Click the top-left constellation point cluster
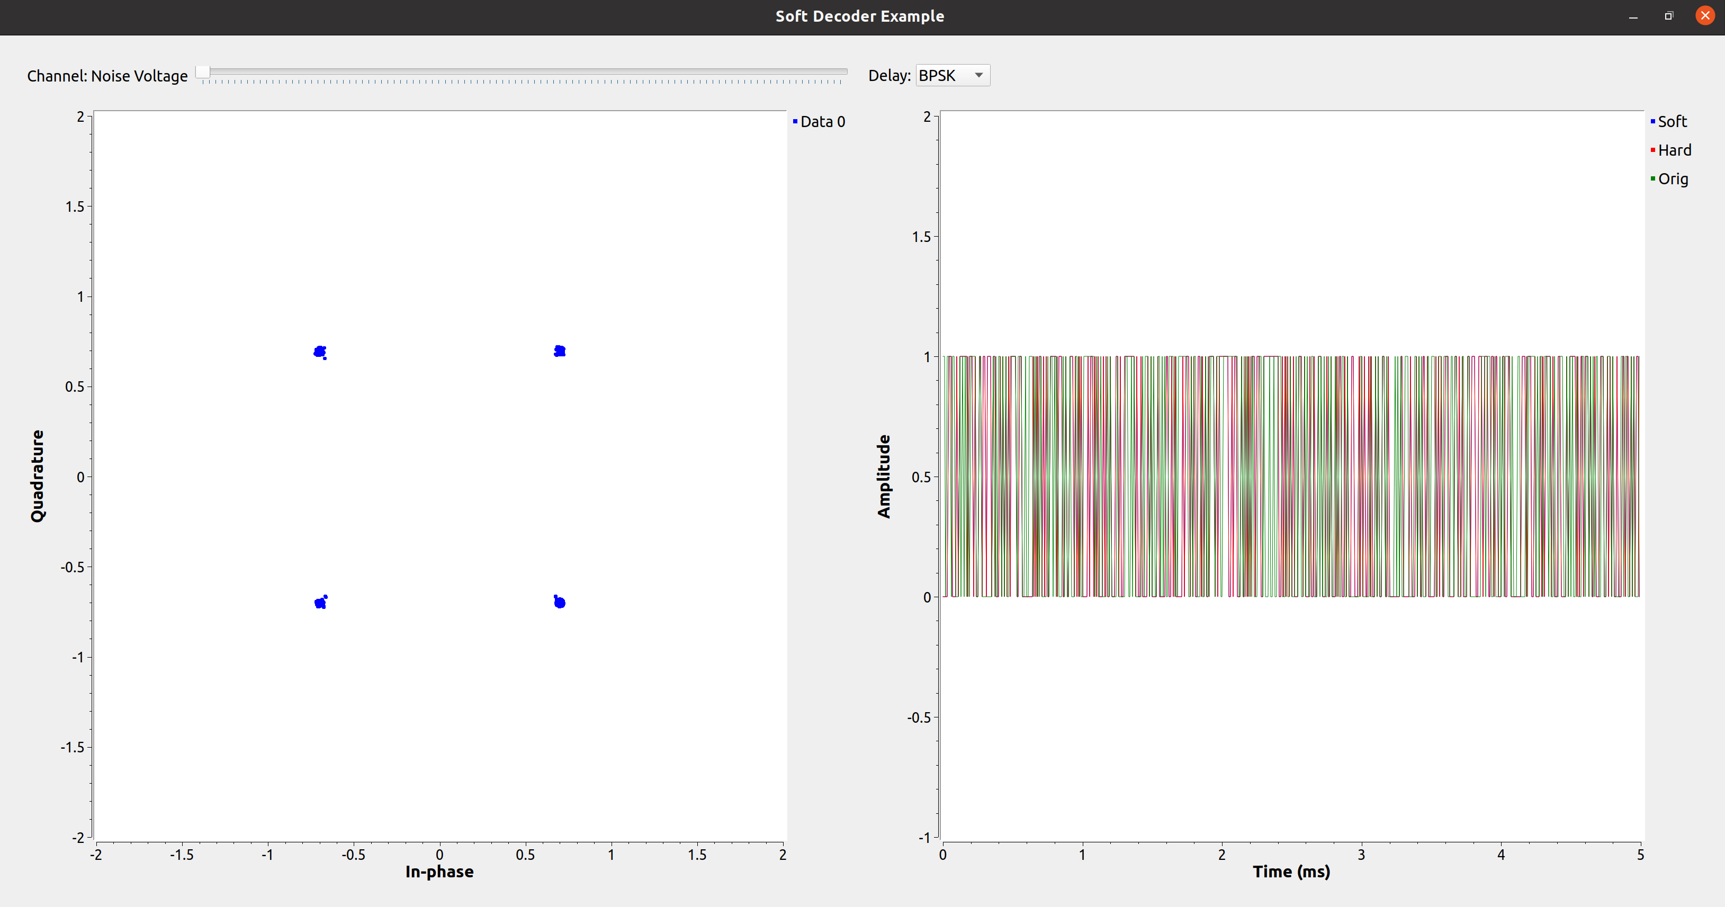Image resolution: width=1725 pixels, height=907 pixels. click(319, 352)
